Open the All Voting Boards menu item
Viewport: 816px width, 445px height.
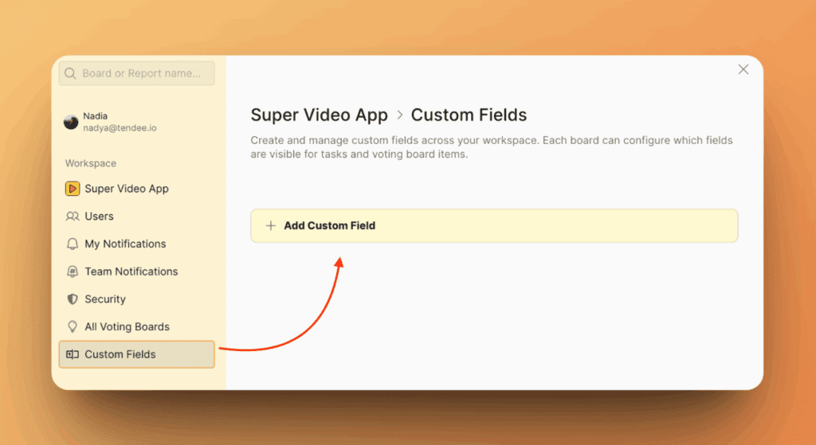click(127, 327)
